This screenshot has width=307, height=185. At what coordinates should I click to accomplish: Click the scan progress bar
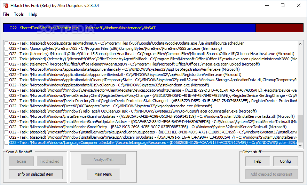(153, 28)
